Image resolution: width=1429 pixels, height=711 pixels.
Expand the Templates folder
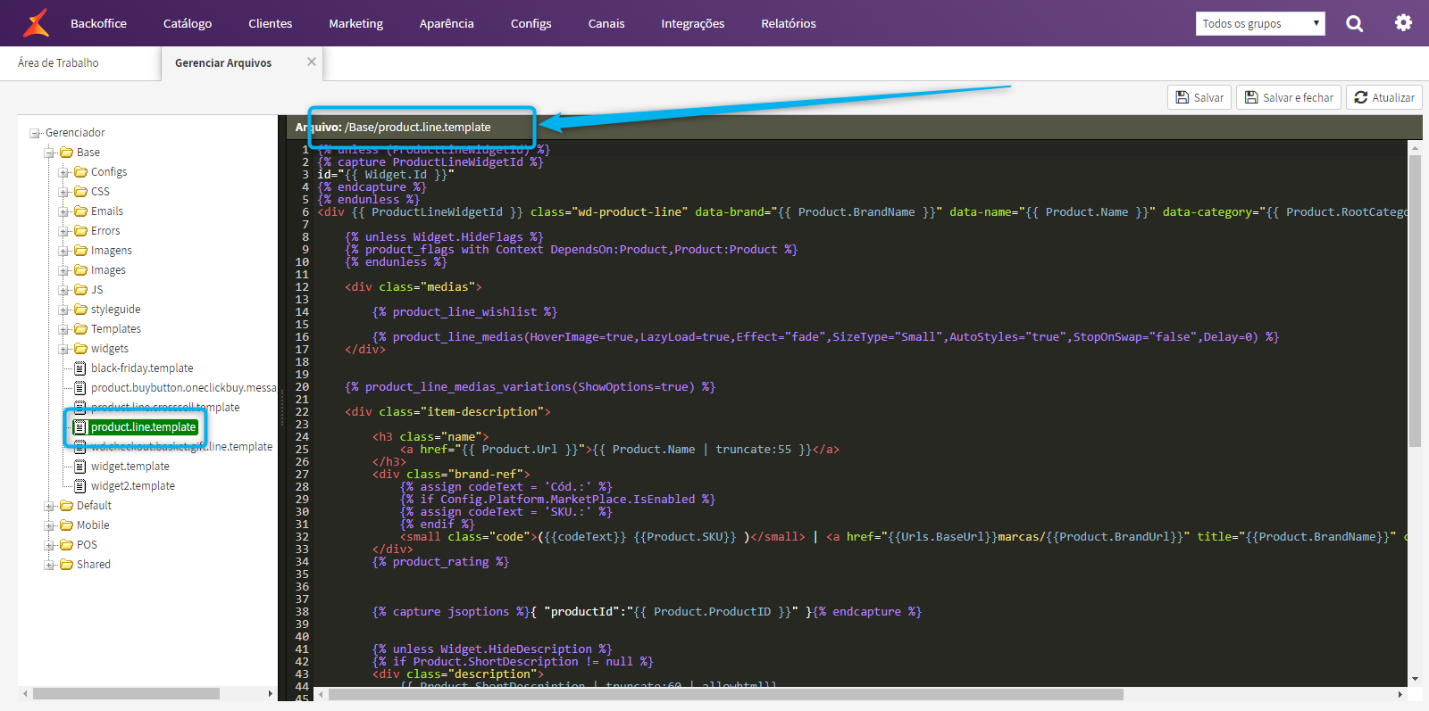(64, 329)
